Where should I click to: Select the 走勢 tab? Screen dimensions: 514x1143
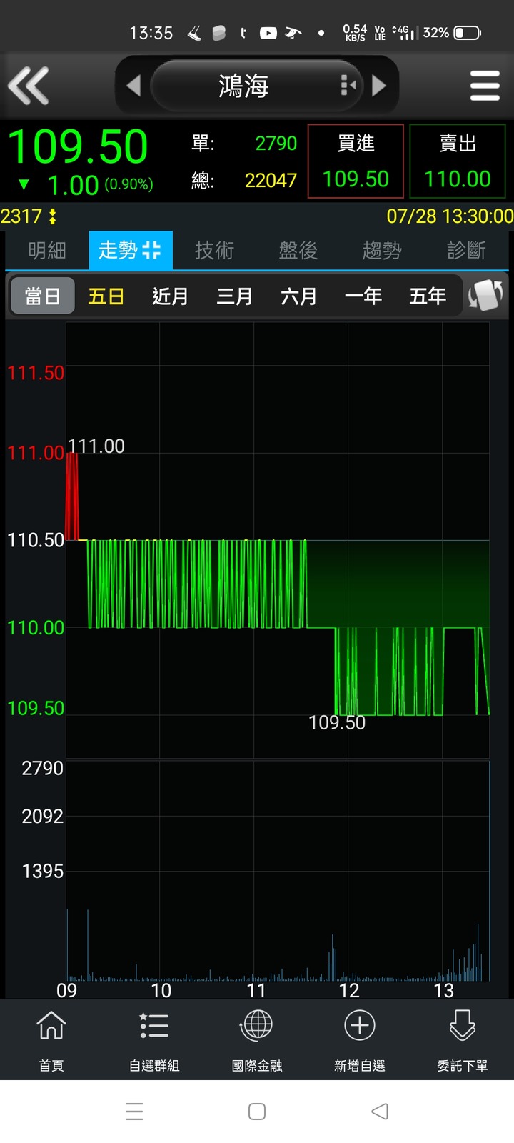click(x=130, y=250)
